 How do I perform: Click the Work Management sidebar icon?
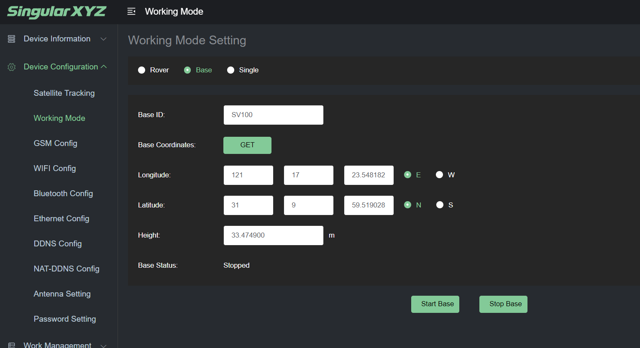[x=12, y=345]
